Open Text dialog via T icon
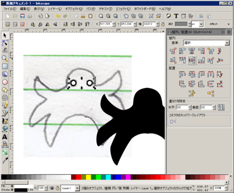The height and width of the screenshot is (193, 234). coord(176,16)
